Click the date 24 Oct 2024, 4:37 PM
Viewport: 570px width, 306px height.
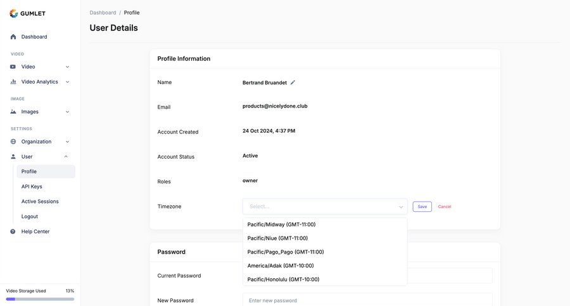pos(269,131)
